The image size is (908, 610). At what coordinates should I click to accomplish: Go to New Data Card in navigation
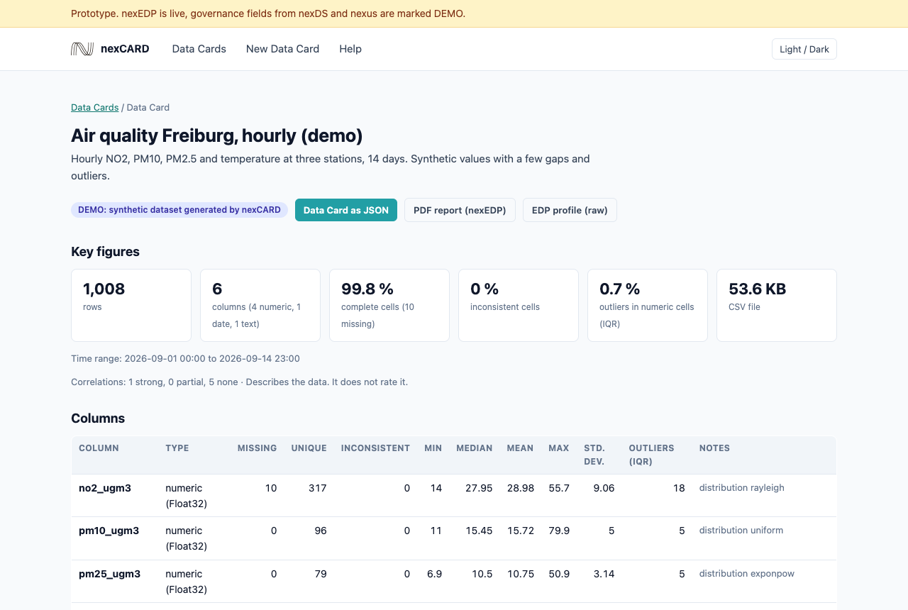282,49
